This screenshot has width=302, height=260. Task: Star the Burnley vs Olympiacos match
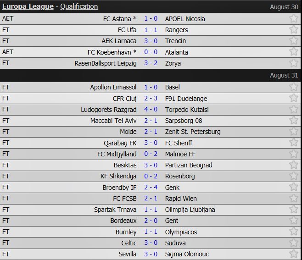tap(293, 232)
